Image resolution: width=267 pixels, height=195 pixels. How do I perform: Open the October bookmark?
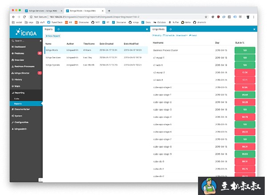click(160, 22)
